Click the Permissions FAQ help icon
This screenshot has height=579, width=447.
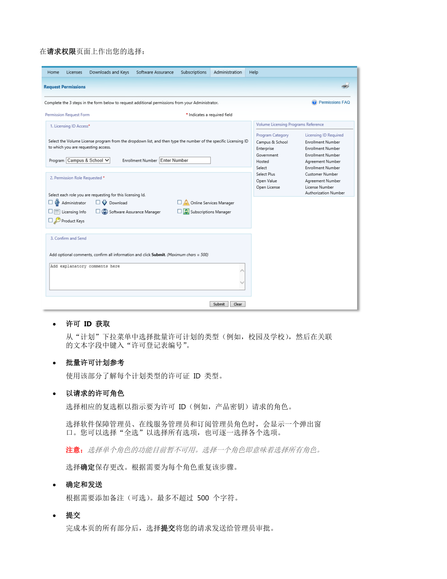(x=314, y=102)
